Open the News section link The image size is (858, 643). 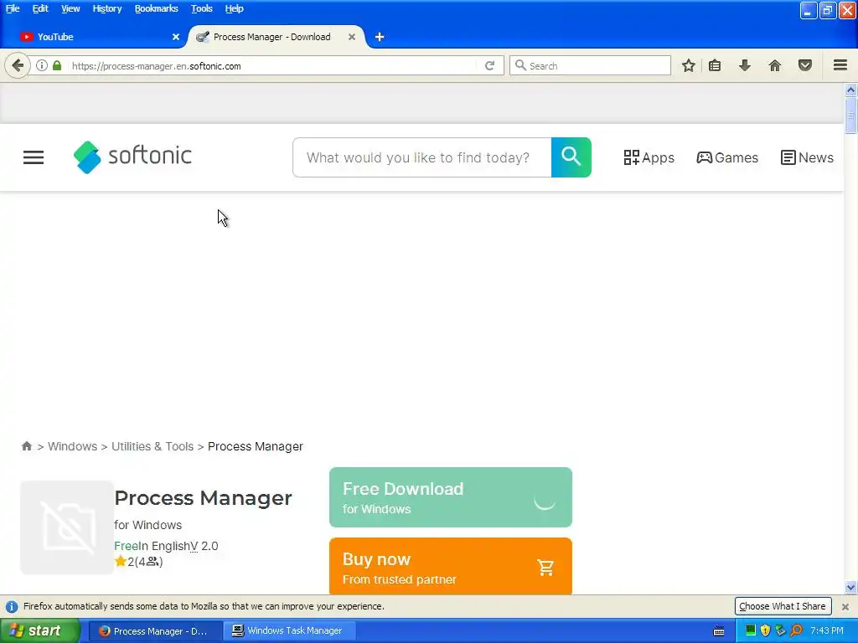807,157
